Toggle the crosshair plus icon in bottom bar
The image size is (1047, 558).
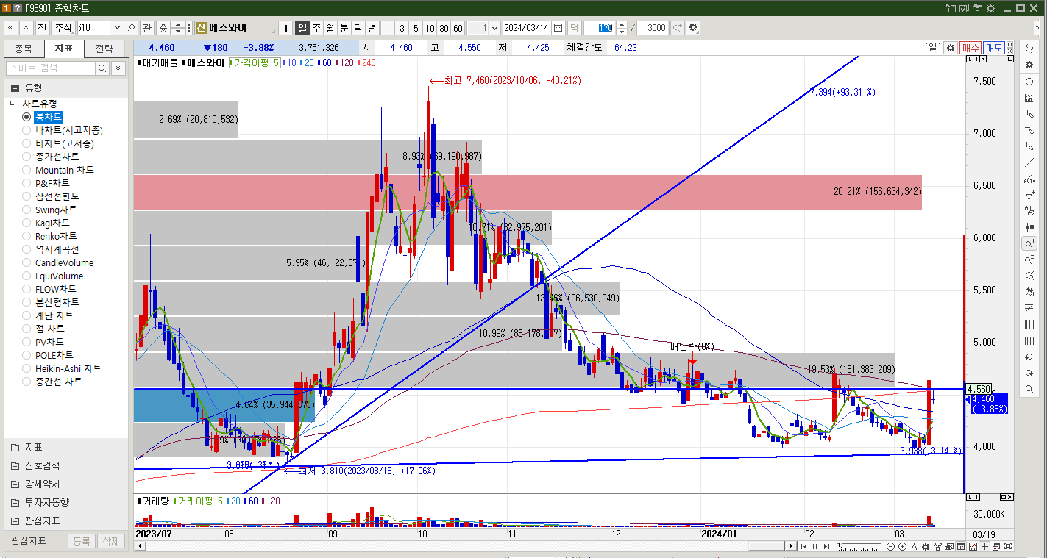click(984, 546)
